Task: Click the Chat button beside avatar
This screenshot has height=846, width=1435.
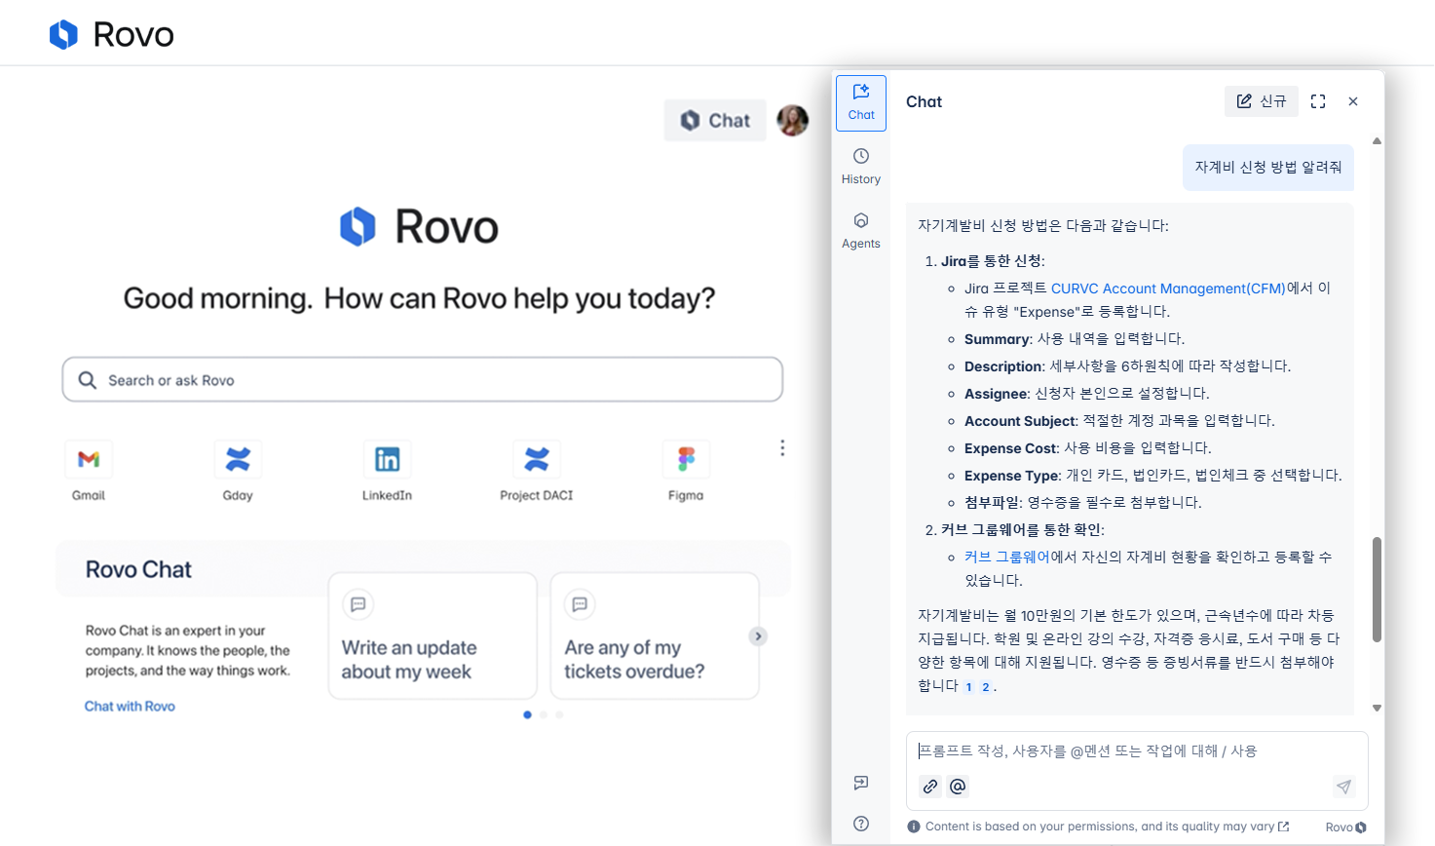Action: click(715, 121)
